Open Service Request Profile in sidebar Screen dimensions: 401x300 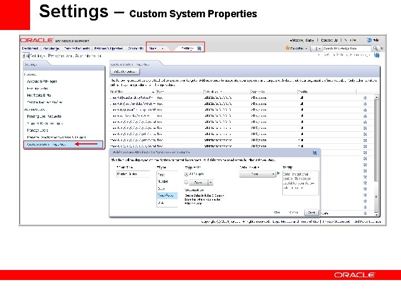click(45, 102)
